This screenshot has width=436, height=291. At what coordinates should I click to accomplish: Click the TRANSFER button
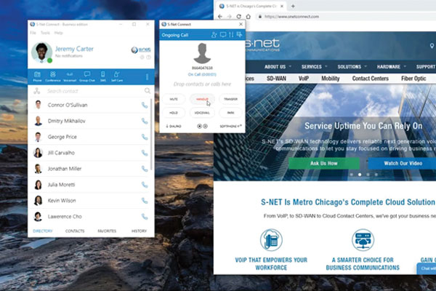(230, 99)
